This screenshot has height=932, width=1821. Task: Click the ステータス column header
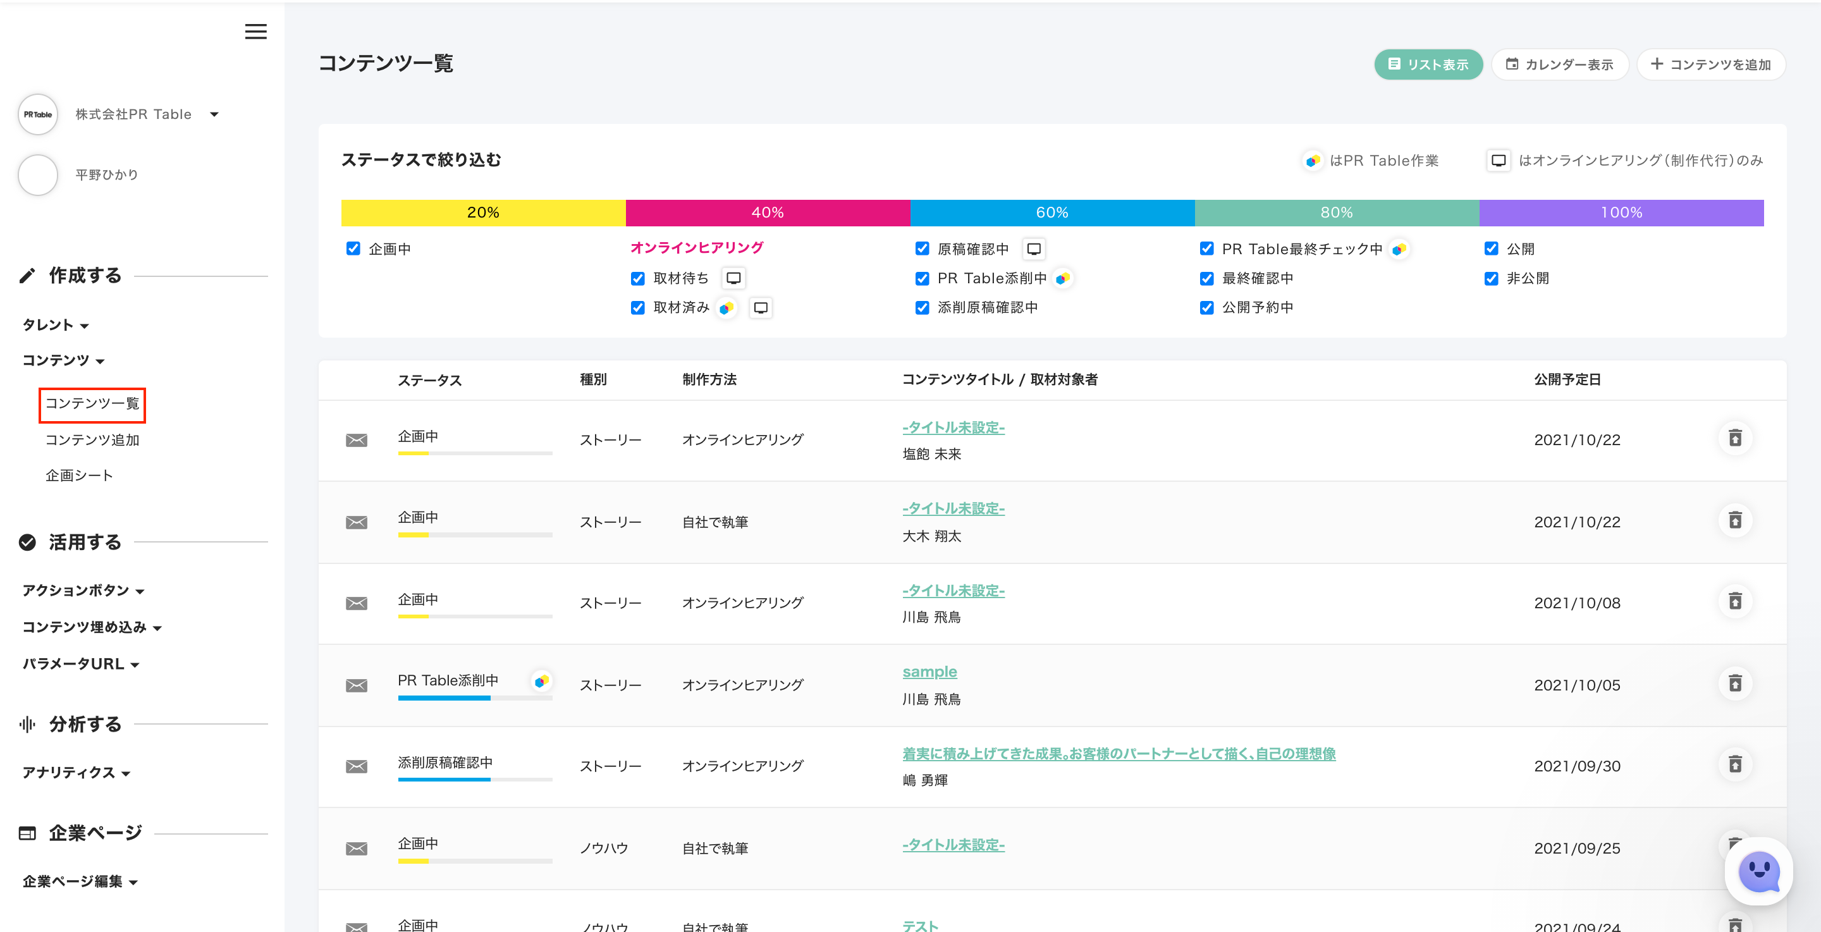429,381
